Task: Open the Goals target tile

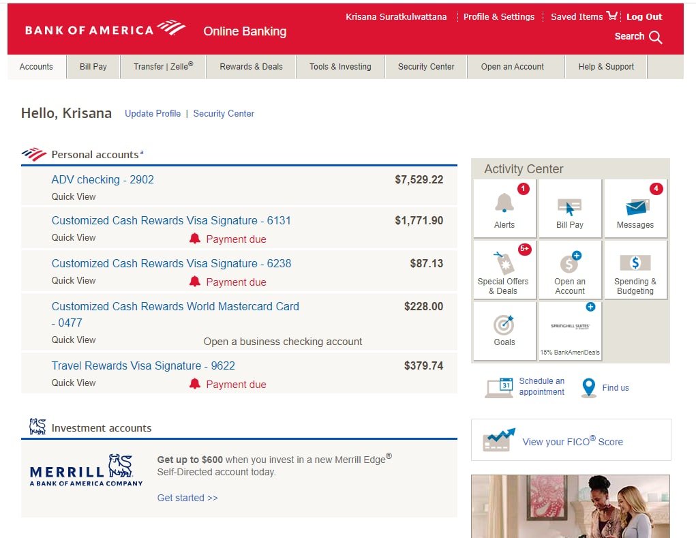Action: click(504, 331)
